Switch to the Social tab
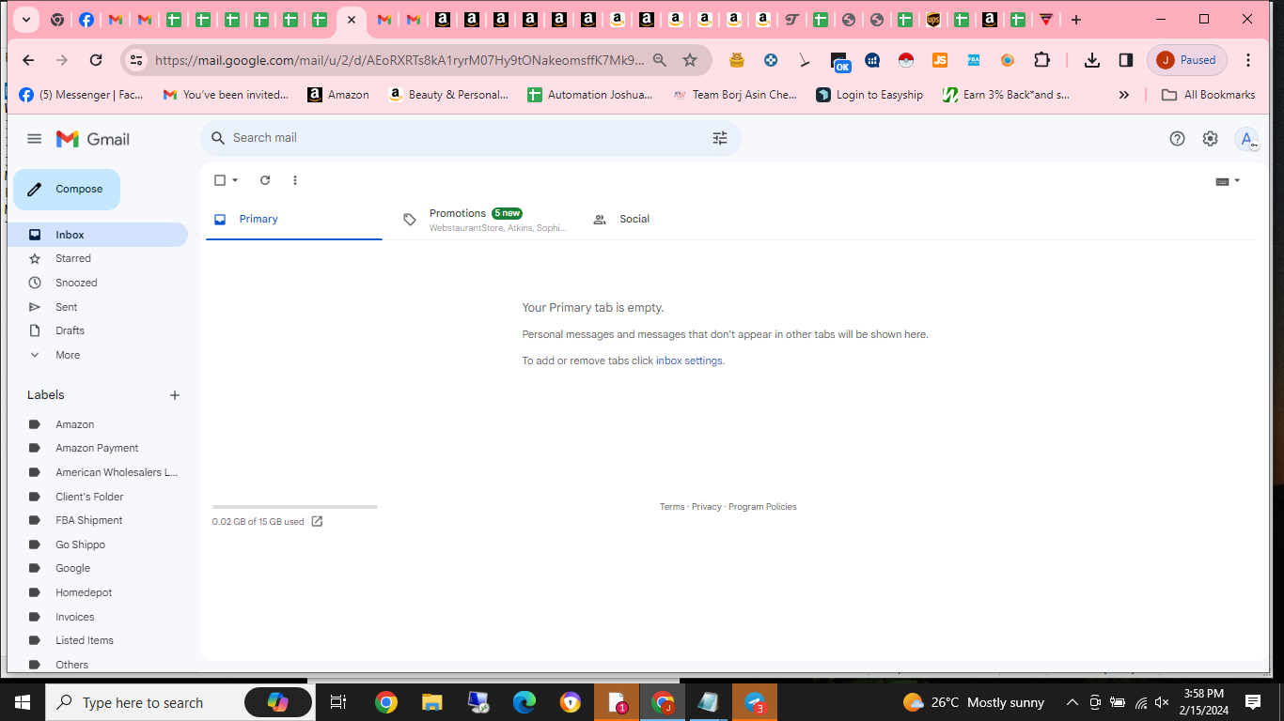 coord(673,219)
